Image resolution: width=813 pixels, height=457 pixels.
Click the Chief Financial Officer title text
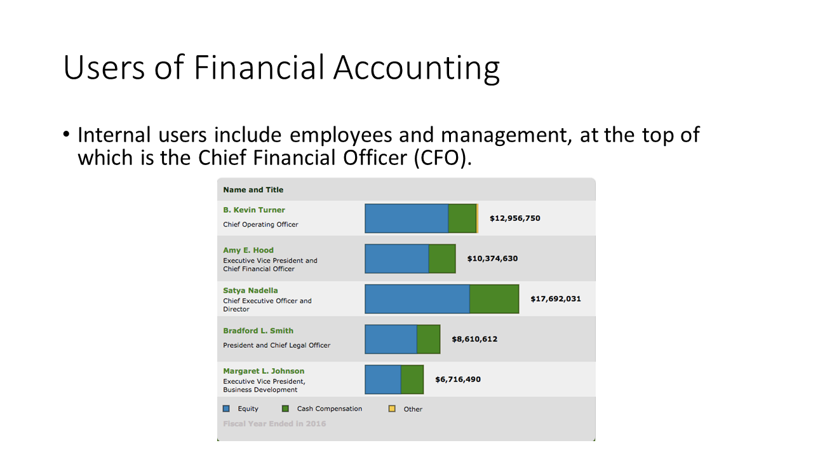tap(259, 269)
